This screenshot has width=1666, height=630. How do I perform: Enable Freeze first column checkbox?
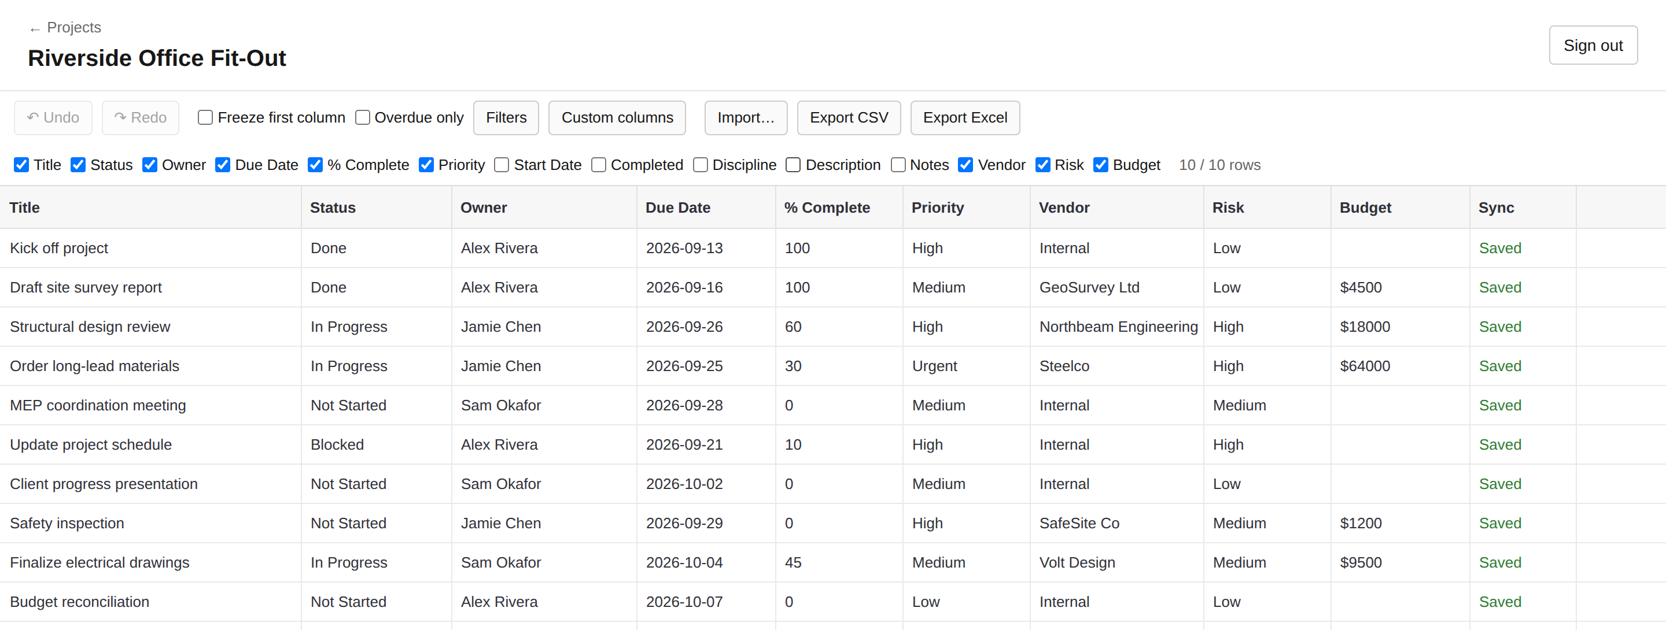point(205,117)
